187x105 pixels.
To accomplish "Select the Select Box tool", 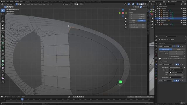I will pyautogui.click(x=3, y=10).
